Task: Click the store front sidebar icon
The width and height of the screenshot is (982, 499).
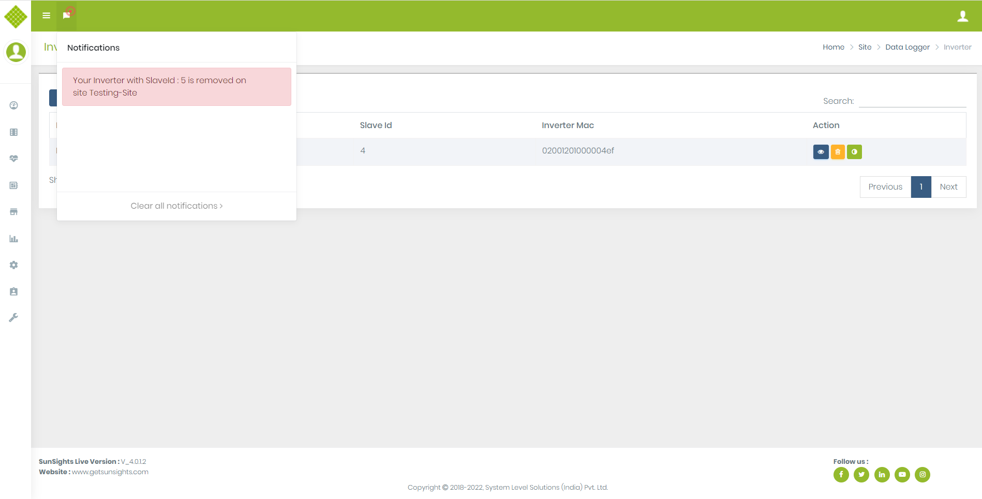Action: [x=14, y=212]
